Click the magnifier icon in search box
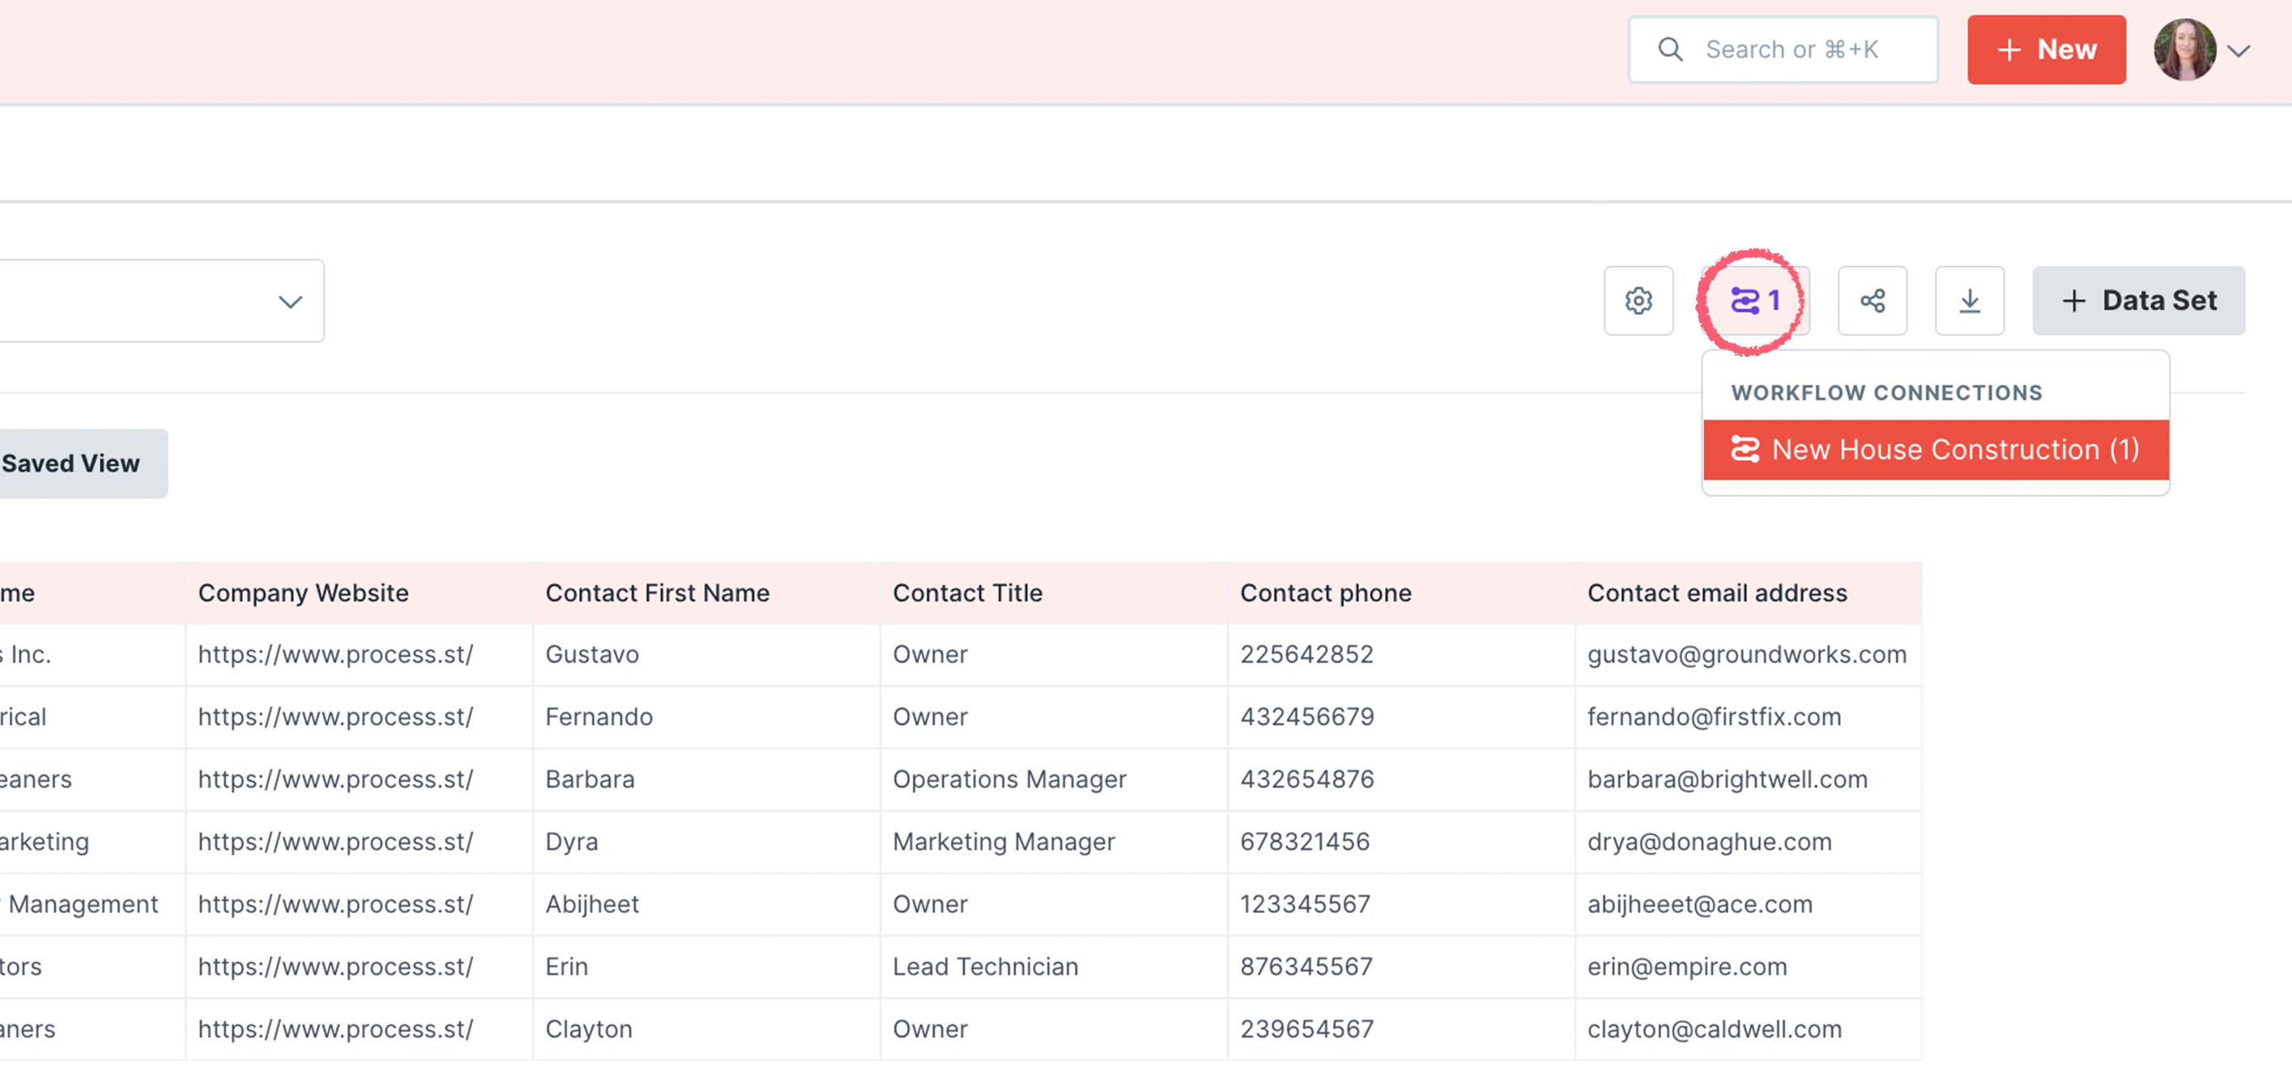 1670,50
